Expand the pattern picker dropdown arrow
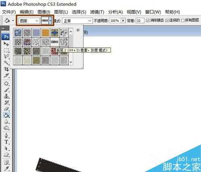The height and width of the screenshot is (172, 201). (x=50, y=21)
